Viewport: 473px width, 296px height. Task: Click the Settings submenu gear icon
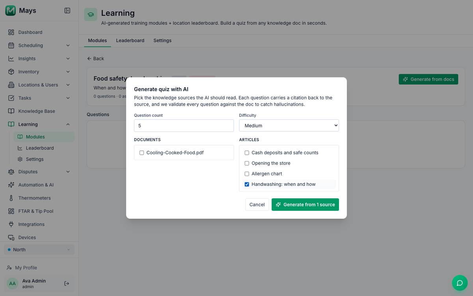click(x=20, y=159)
